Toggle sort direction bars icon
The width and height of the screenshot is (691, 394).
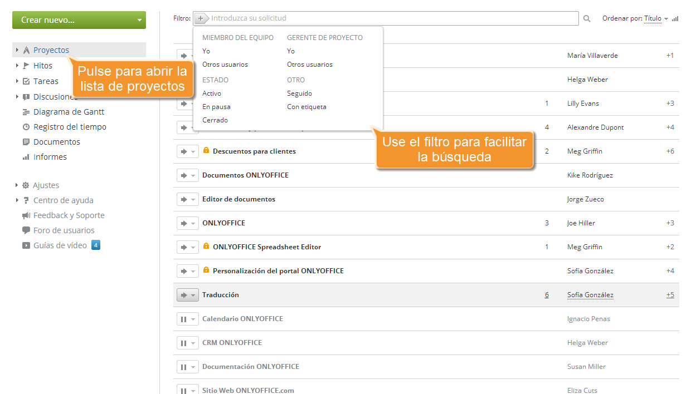(x=675, y=18)
